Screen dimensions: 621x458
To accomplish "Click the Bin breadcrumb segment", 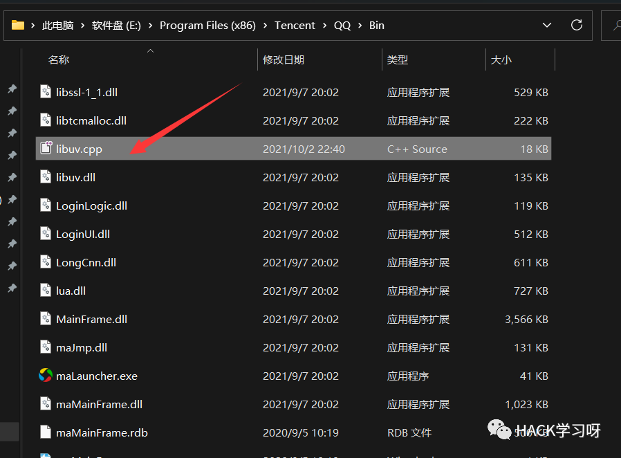I will [377, 26].
